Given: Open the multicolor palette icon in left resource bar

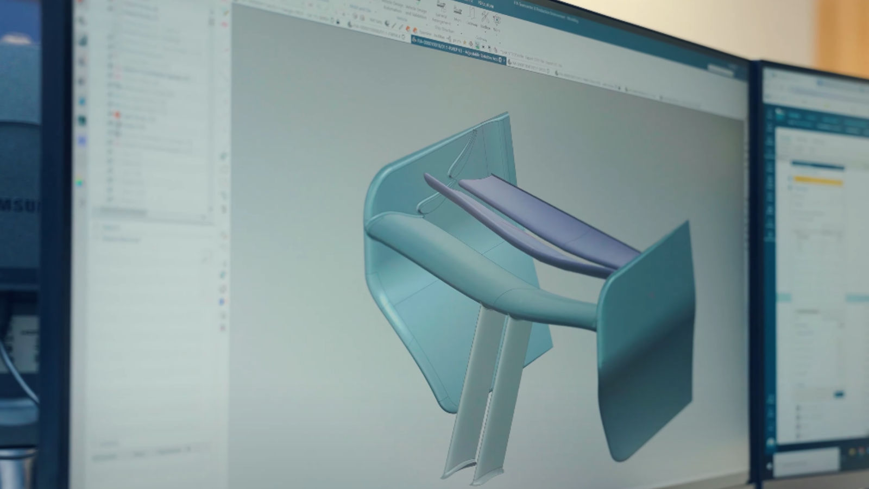Looking at the screenshot, I should (79, 182).
